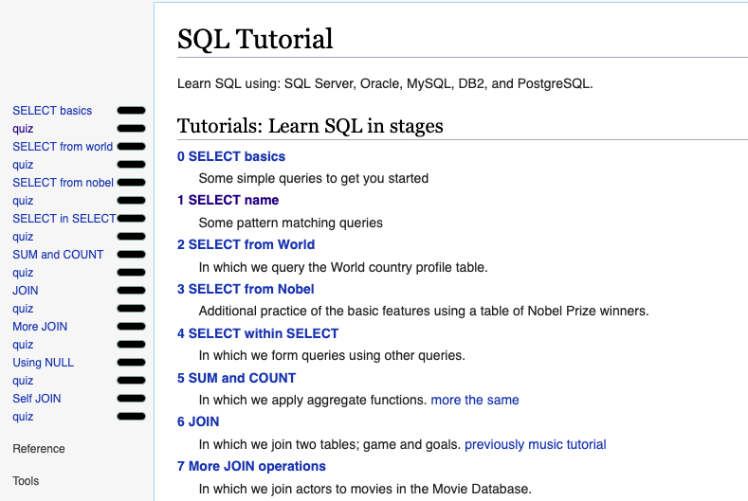Open the "previously music tutorial" link

(x=535, y=444)
